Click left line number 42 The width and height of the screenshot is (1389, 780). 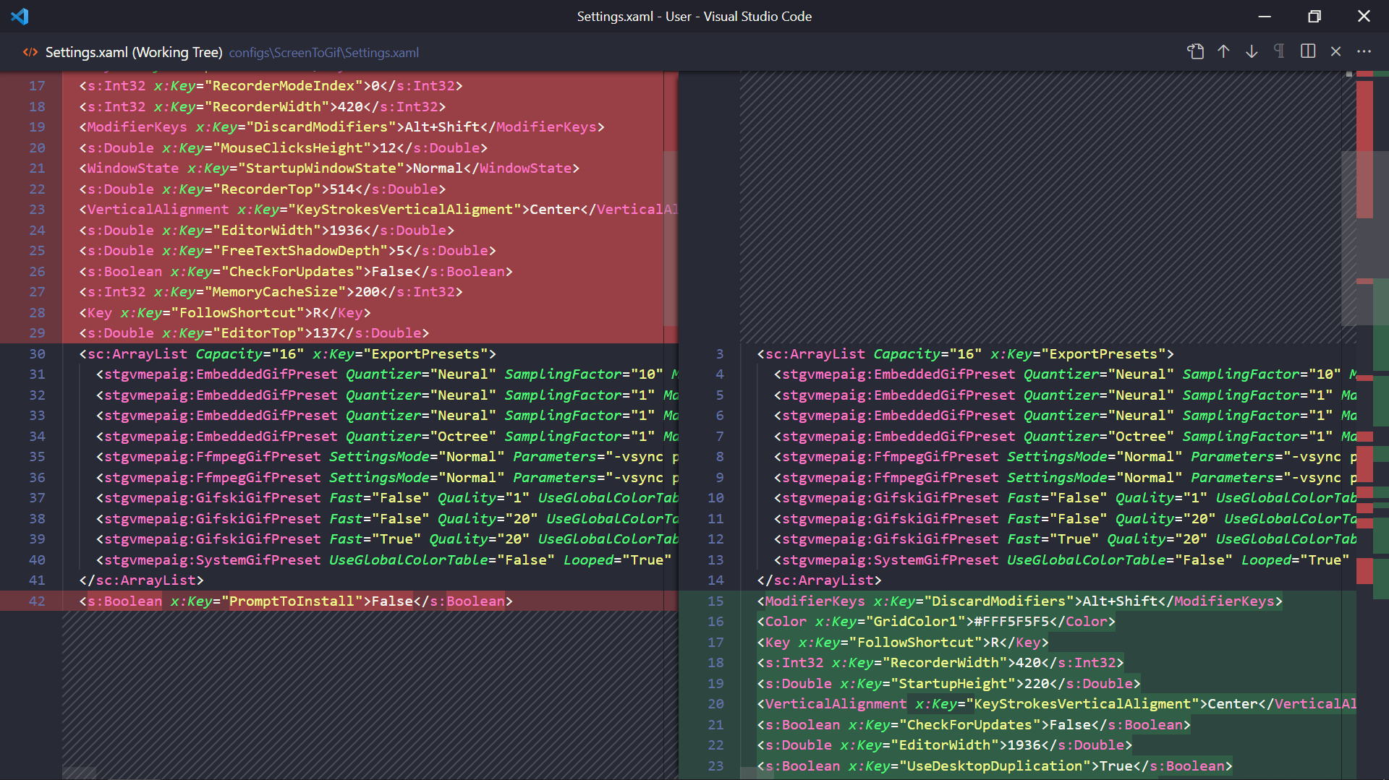coord(37,601)
